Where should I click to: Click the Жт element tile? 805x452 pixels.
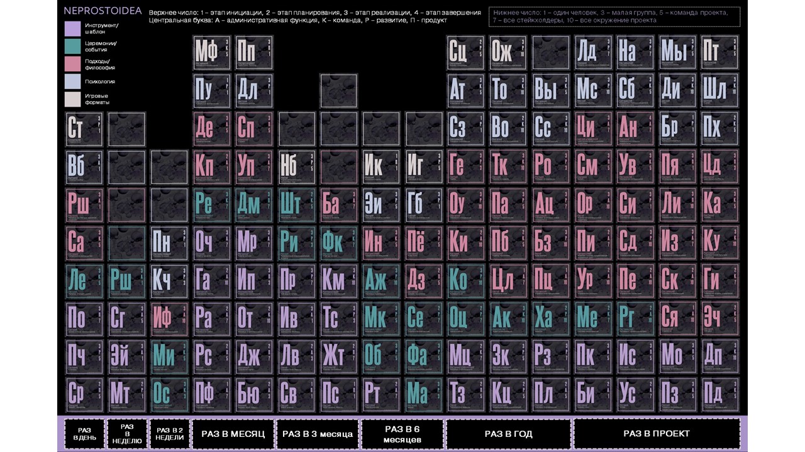[x=339, y=357]
